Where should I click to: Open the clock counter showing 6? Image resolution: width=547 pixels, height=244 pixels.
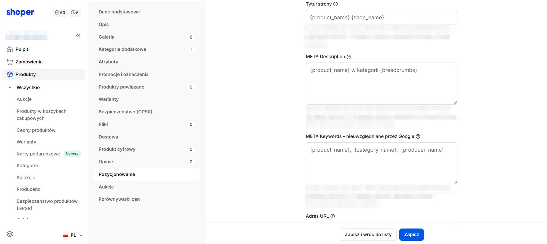(x=75, y=13)
